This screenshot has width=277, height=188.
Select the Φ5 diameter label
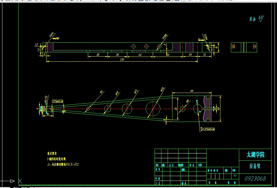(x=102, y=91)
